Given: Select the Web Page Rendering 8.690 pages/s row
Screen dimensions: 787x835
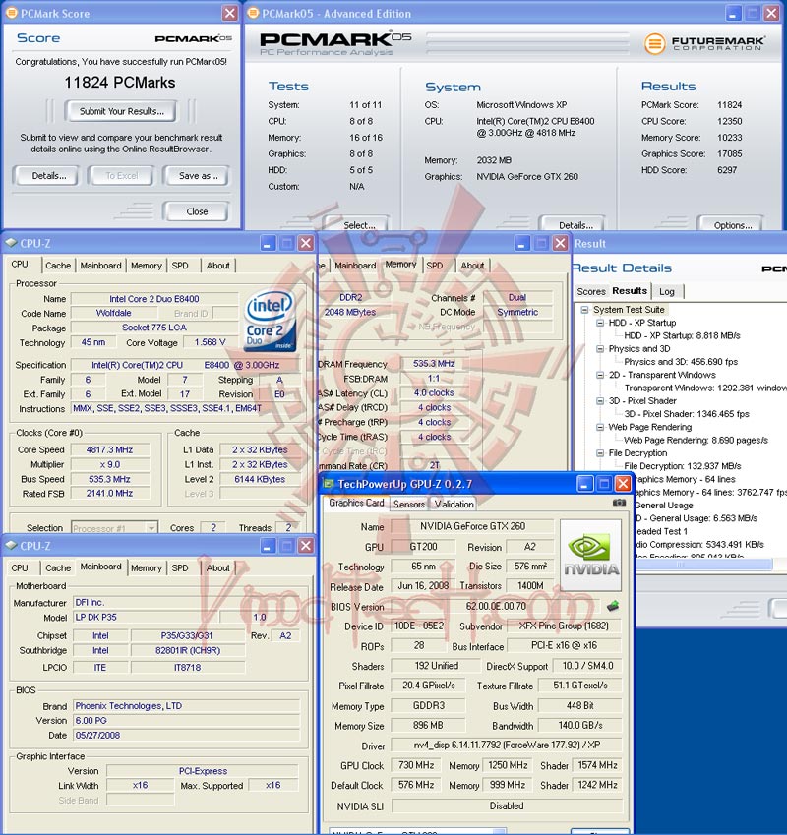Looking at the screenshot, I should tap(696, 440).
